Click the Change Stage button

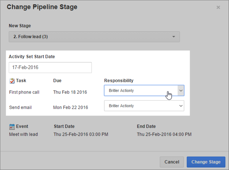click(x=206, y=162)
